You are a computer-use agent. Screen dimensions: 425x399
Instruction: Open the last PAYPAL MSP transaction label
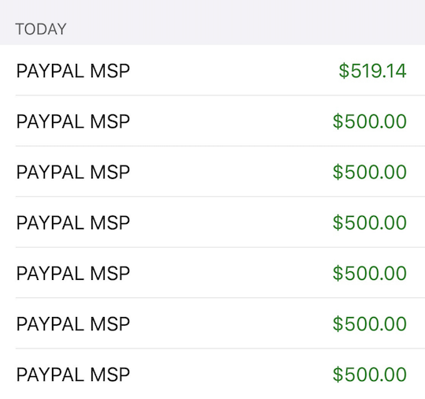[73, 375]
